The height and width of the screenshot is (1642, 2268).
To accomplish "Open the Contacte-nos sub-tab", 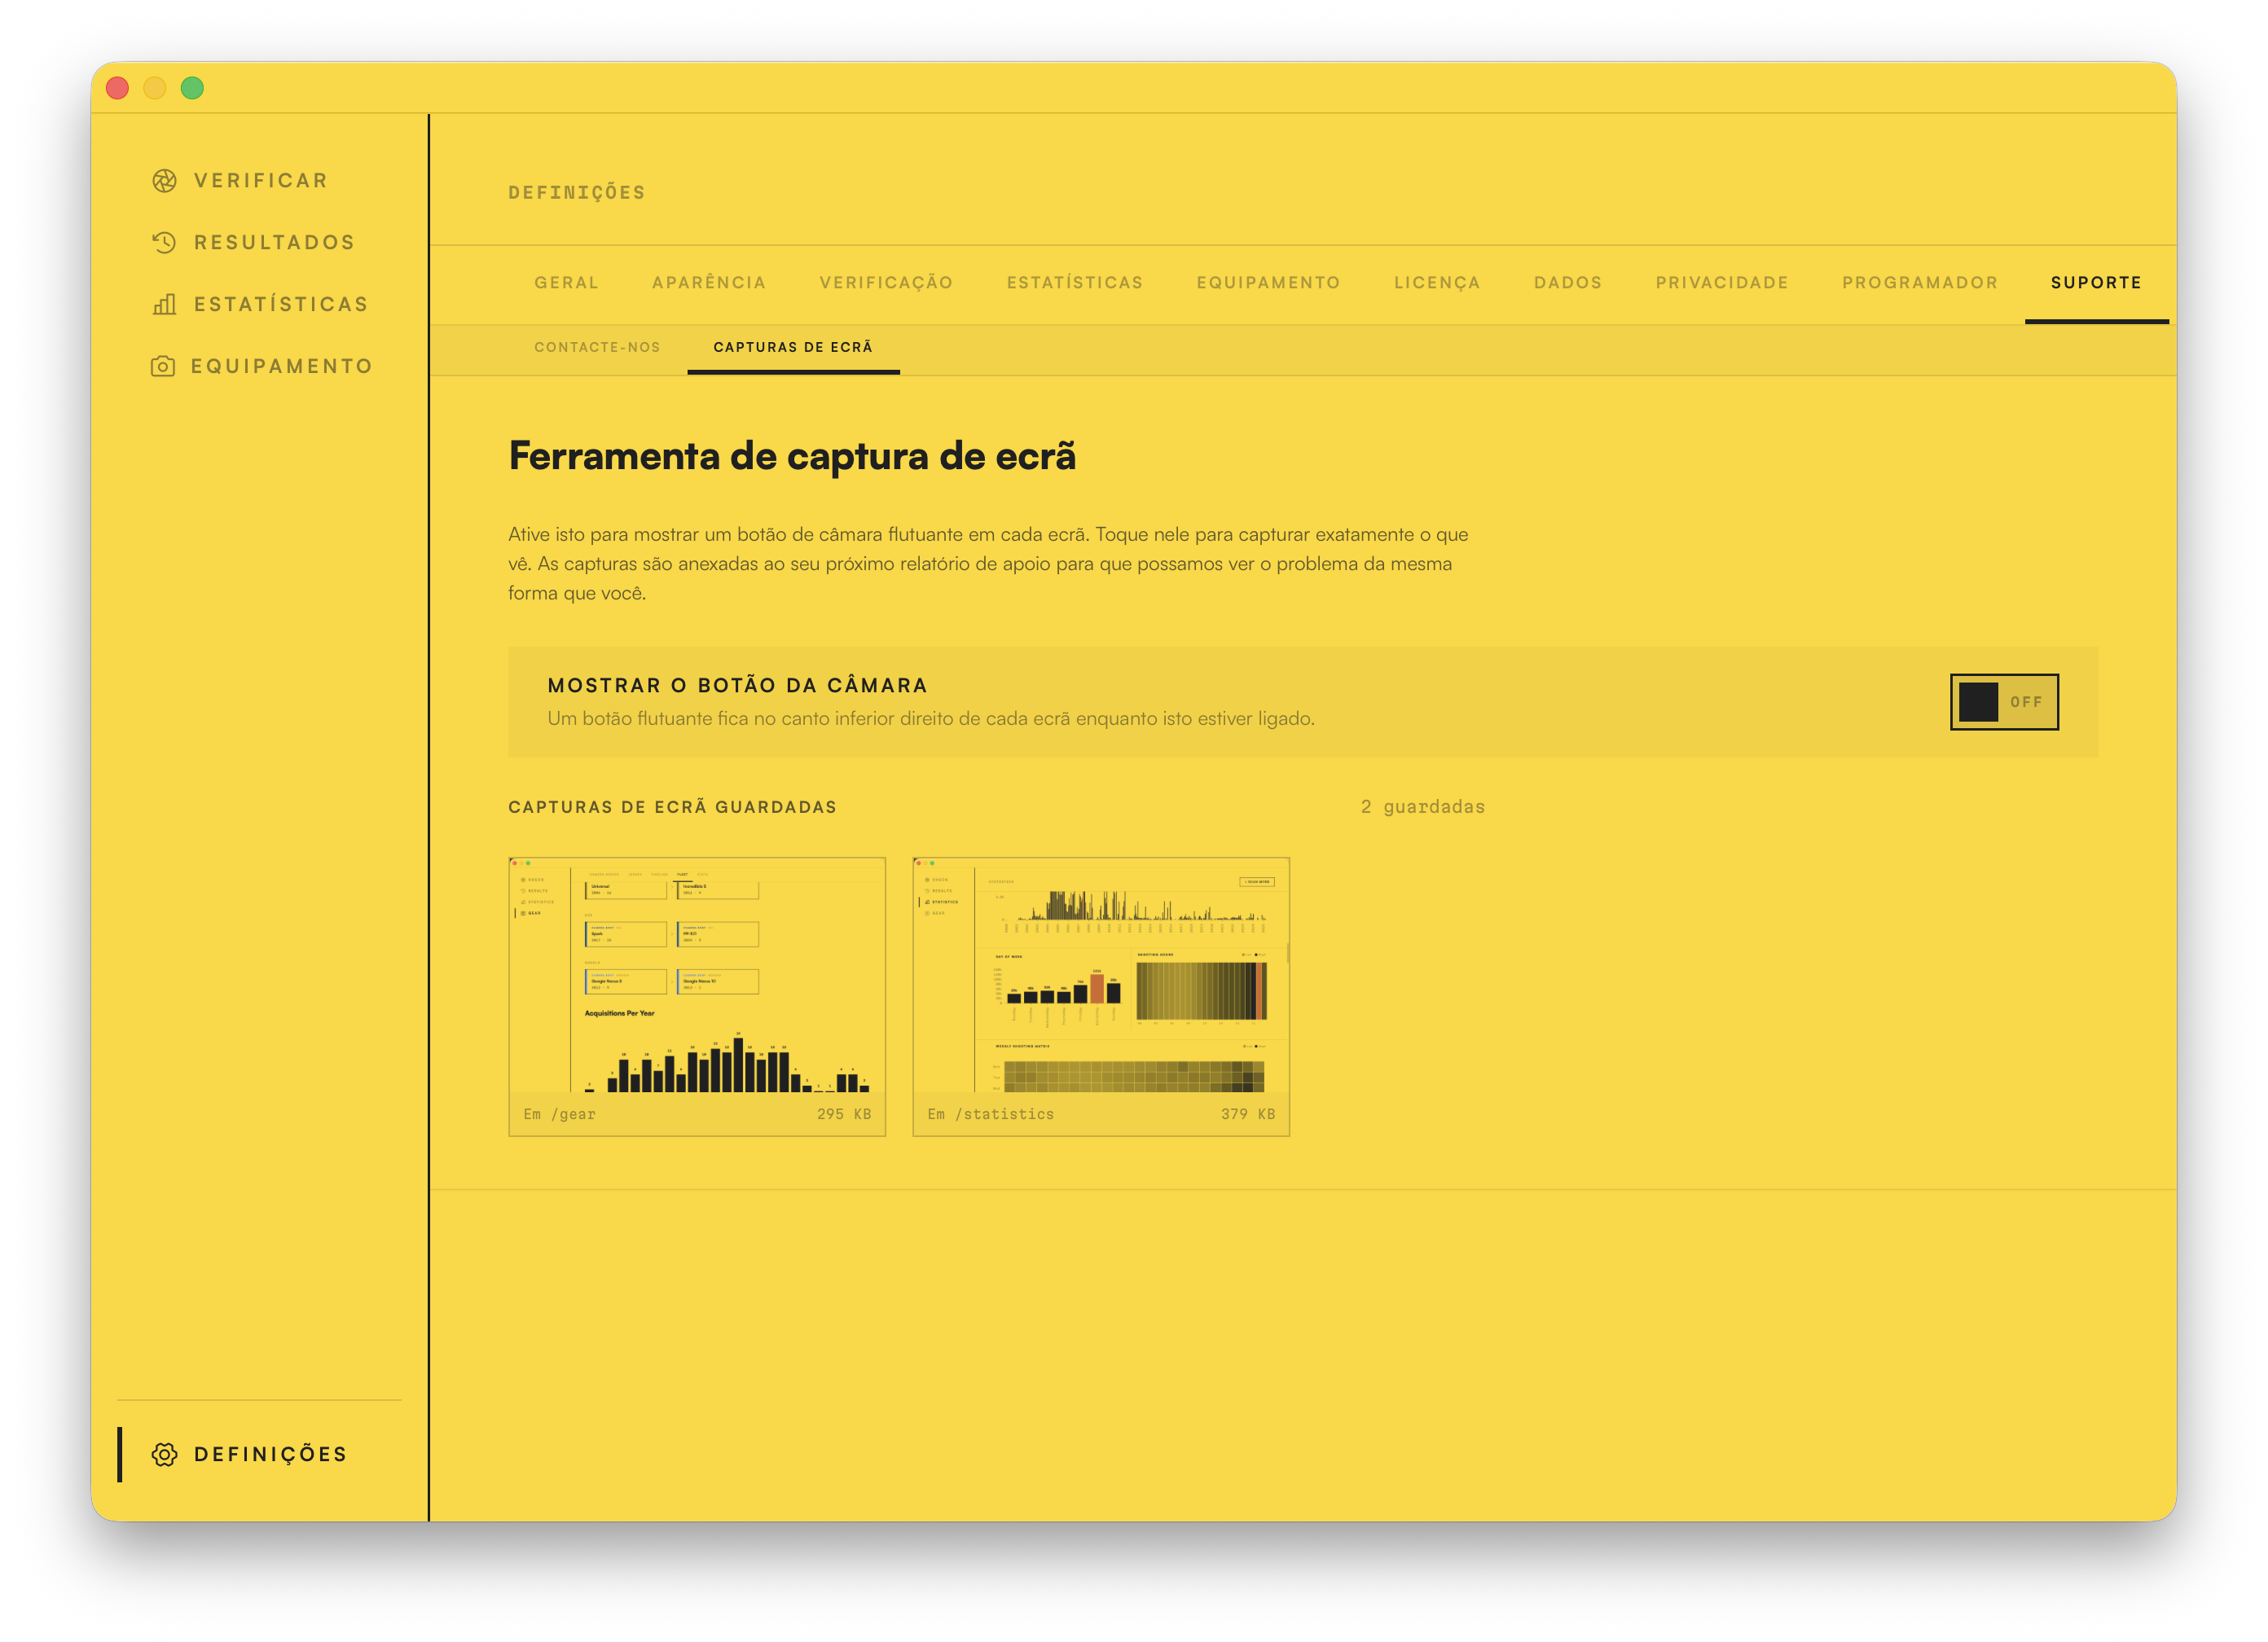I will [x=597, y=348].
